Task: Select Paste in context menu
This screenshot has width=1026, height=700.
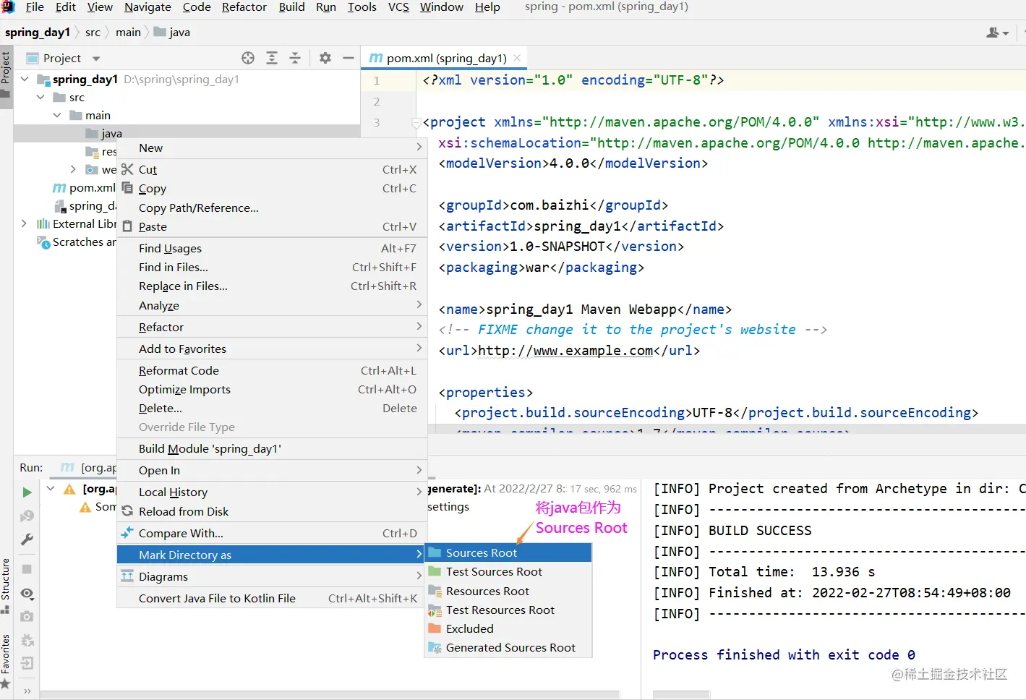Action: pos(272,226)
